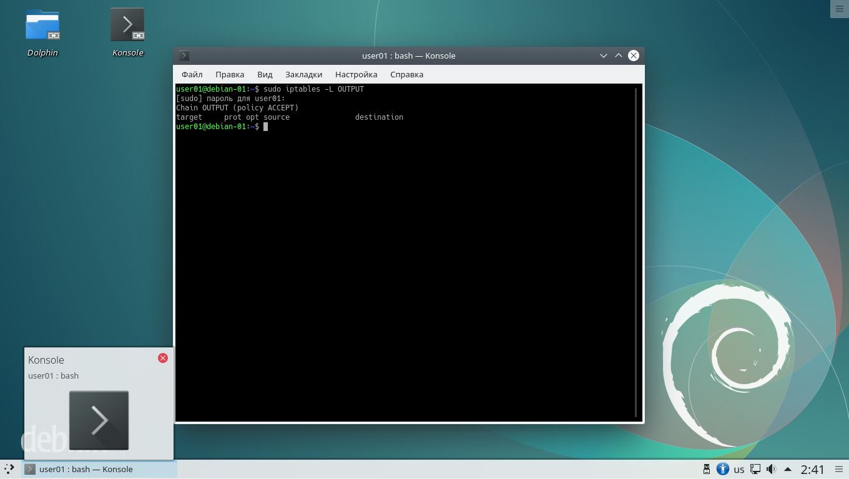Launch Konsole from the desktop shortcut

pos(127,26)
